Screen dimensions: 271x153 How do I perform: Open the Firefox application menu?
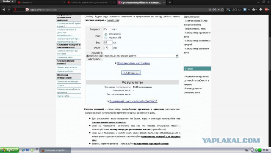coord(8,2)
